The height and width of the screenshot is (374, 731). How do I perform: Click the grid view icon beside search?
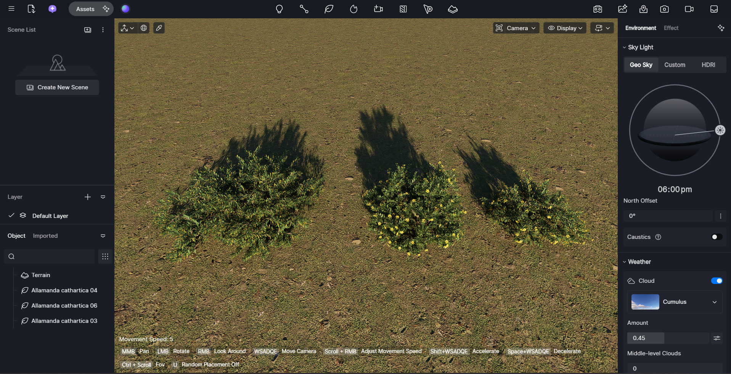105,256
